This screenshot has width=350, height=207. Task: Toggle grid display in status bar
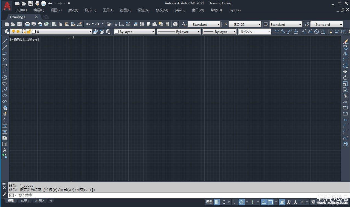(x=217, y=202)
